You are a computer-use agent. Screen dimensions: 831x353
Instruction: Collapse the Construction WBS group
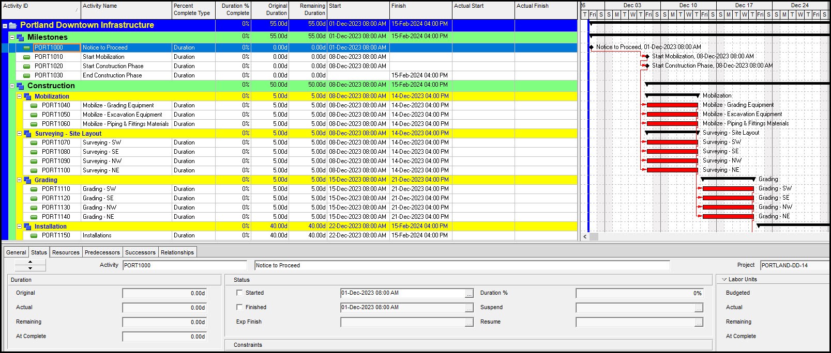[12, 86]
